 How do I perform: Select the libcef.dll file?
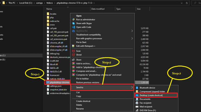pyautogui.click(x=54, y=64)
